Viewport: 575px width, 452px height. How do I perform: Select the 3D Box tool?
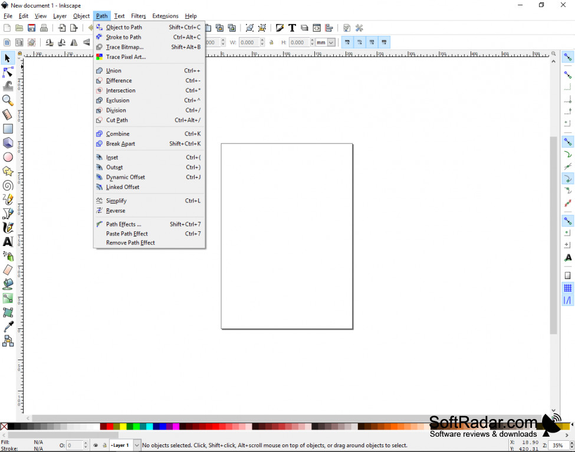point(8,143)
